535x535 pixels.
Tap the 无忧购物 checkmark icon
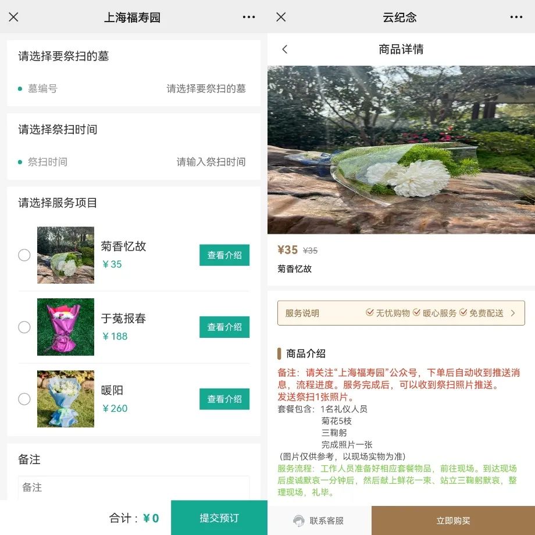pyautogui.click(x=370, y=313)
